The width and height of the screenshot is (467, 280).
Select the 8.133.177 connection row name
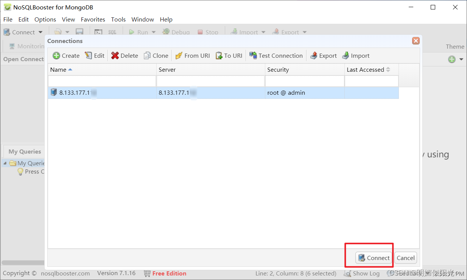click(x=102, y=92)
